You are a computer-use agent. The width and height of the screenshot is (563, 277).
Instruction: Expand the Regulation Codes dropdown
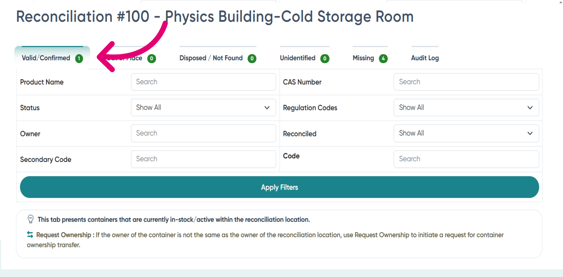pyautogui.click(x=466, y=108)
